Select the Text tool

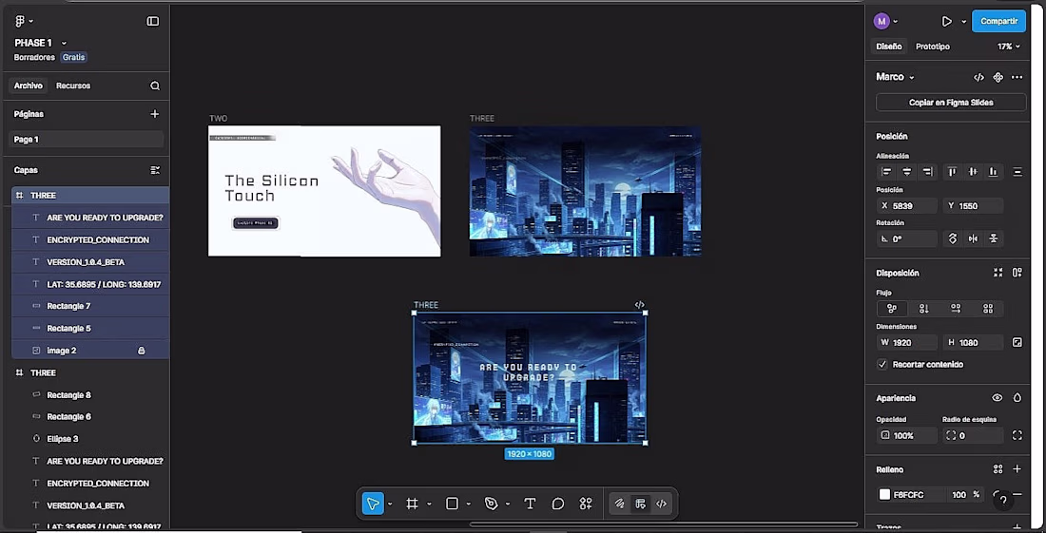[530, 504]
